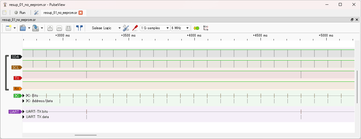
Task: Configure channels with the red probe icon
Action: click(x=135, y=28)
